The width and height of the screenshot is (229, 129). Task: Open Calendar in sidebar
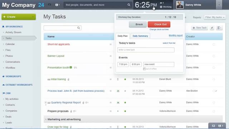tap(10, 44)
